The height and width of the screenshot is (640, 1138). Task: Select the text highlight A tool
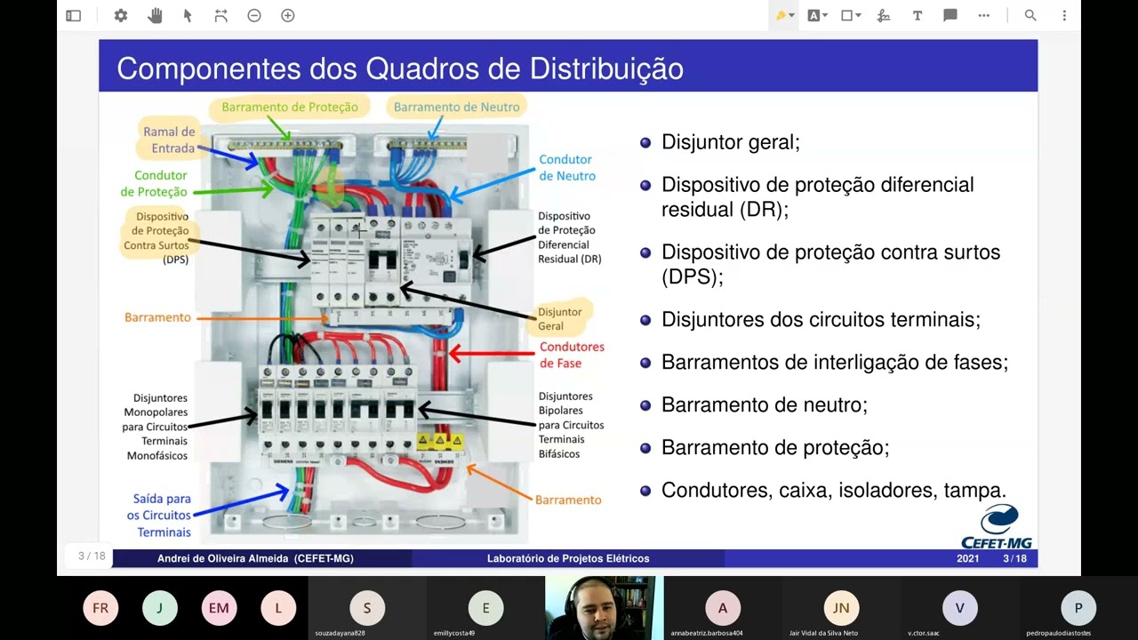[x=813, y=15]
